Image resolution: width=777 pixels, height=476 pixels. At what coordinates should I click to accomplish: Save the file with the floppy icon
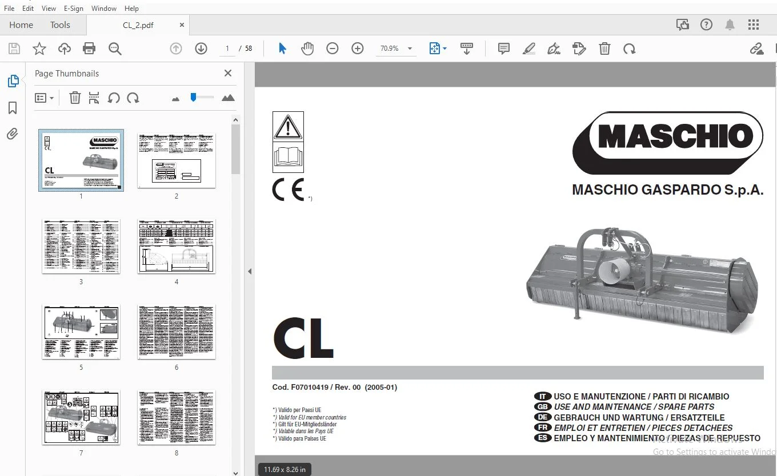click(14, 49)
